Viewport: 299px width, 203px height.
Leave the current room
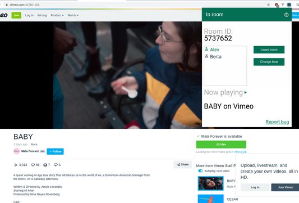pos(269,49)
